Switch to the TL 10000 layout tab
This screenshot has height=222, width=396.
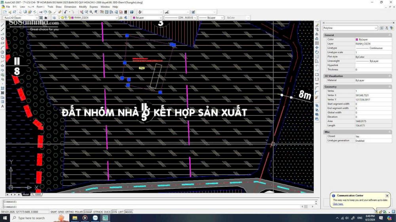pos(36,194)
